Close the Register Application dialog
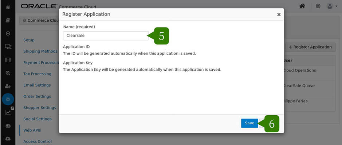Image resolution: width=342 pixels, height=145 pixels. pos(279,14)
